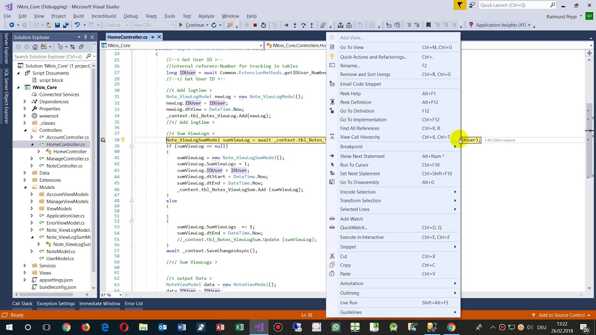Click the breakpoint marker on line 38

[x=103, y=140]
